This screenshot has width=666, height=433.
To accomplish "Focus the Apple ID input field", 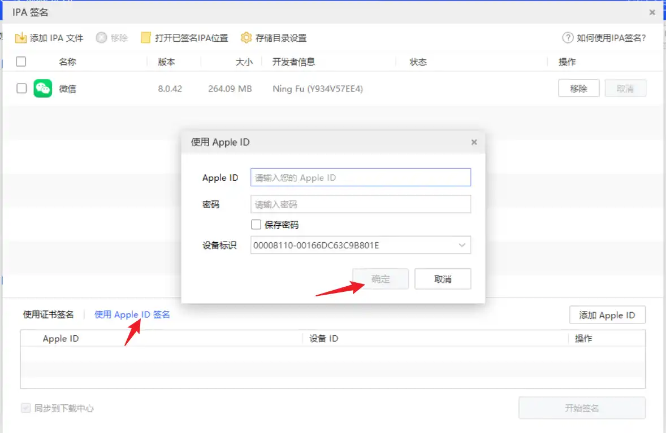I will coord(360,177).
